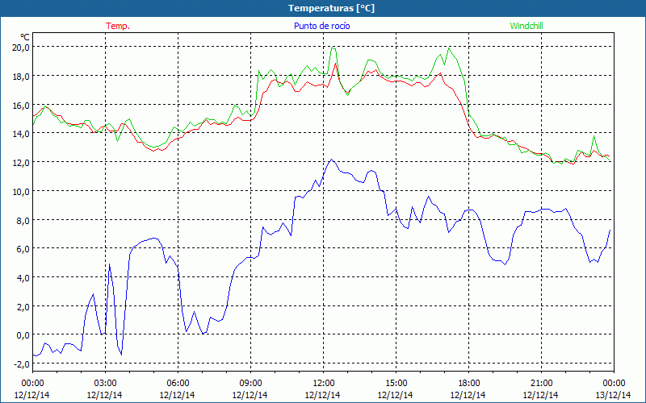Image resolution: width=646 pixels, height=403 pixels.
Task: Click the 21:00 time axis label
Action: click(x=541, y=384)
